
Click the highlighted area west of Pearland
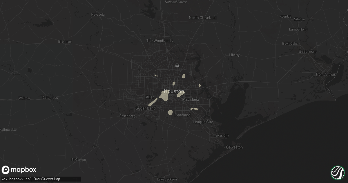170,112
